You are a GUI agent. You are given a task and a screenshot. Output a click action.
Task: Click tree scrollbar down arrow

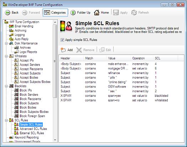tap(55, 140)
